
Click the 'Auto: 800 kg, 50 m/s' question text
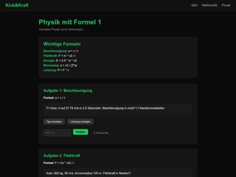(88, 173)
